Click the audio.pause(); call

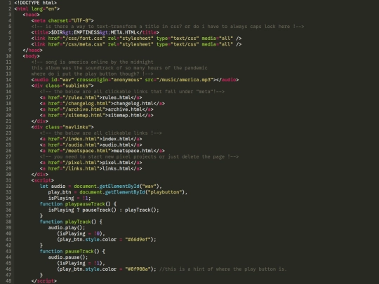(68, 257)
